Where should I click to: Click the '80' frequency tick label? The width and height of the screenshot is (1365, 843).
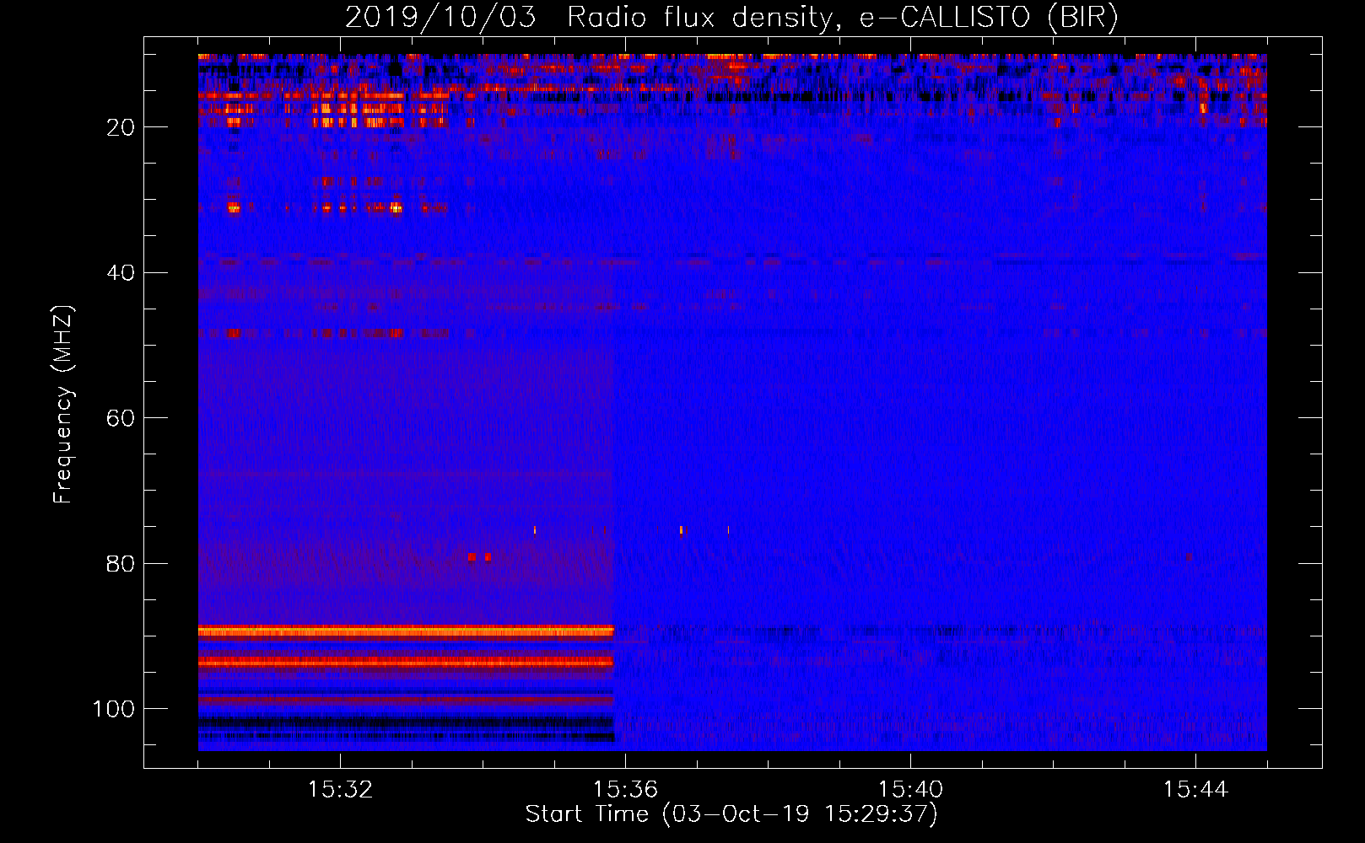coord(121,563)
